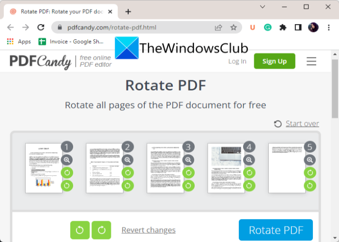Rotate all pages counter-clockwise using bottom button
The width and height of the screenshot is (339, 242).
(x=80, y=230)
